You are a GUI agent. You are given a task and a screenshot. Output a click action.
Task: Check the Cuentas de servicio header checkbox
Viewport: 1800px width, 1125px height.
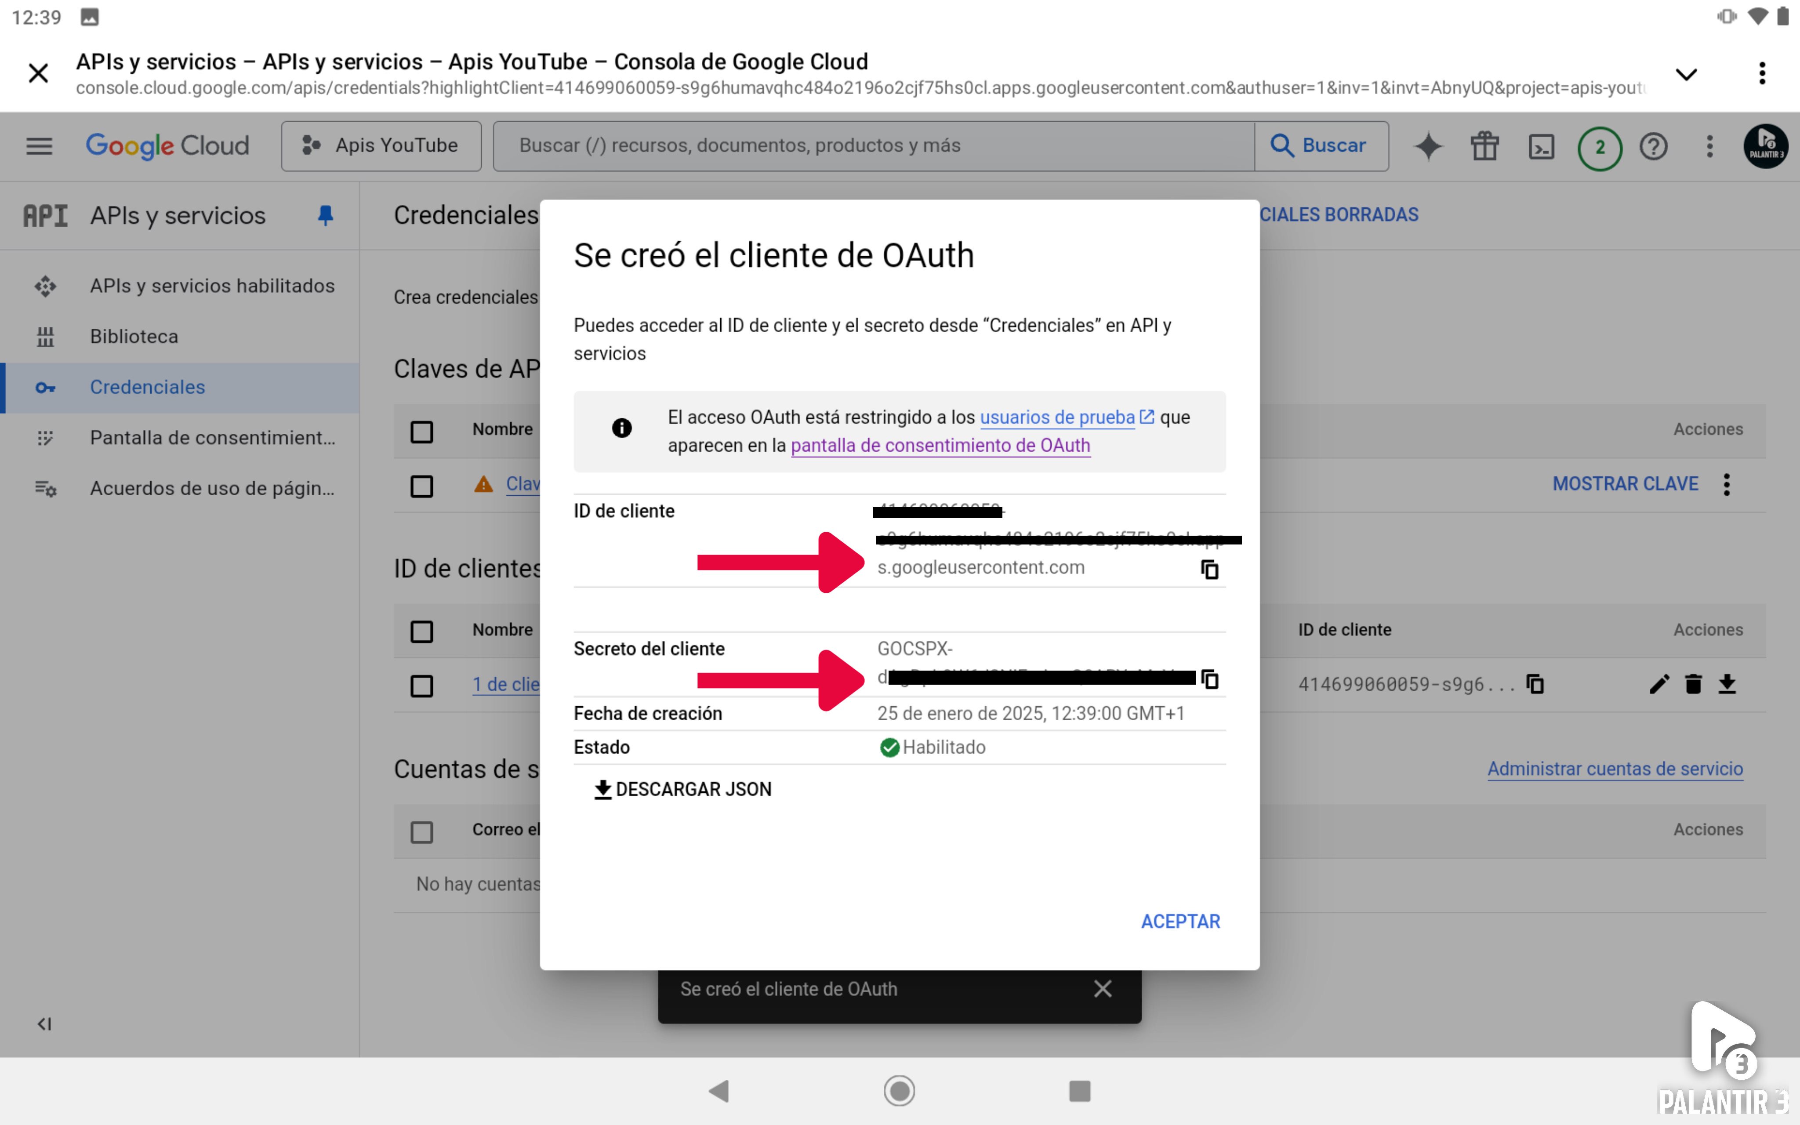tap(422, 832)
